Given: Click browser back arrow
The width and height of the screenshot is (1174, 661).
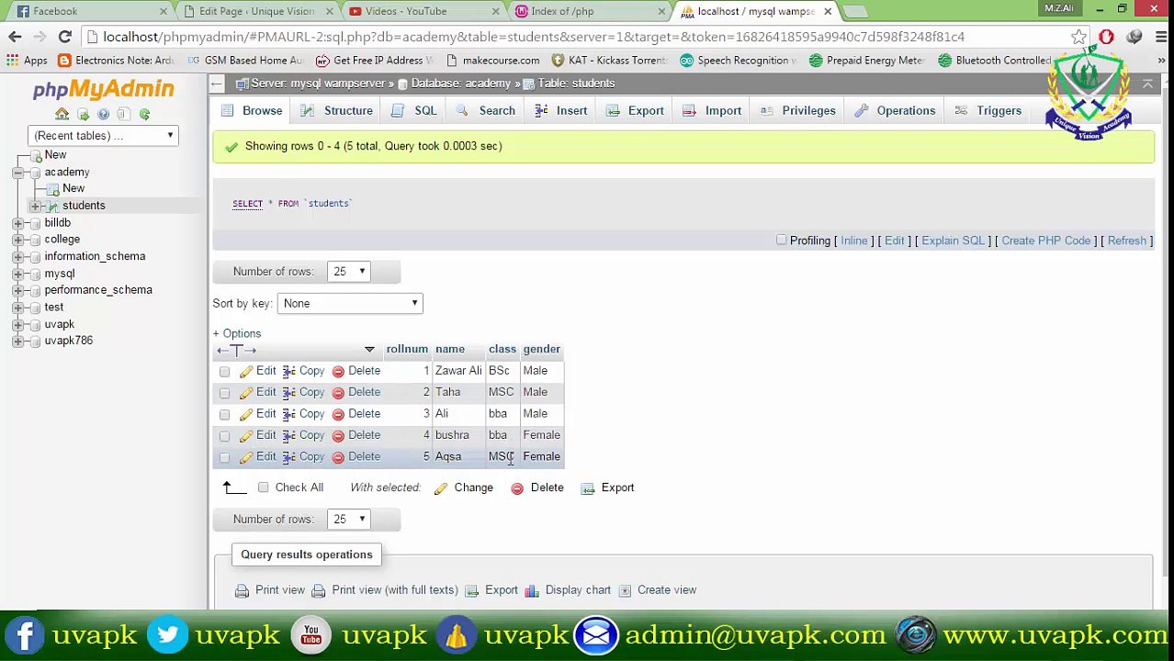Looking at the screenshot, I should tap(15, 37).
